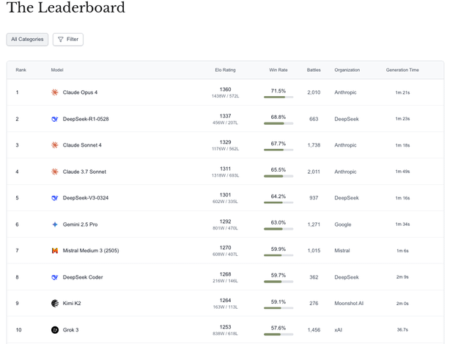Click the funnel icon in Filter button
The height and width of the screenshot is (344, 469).
pyautogui.click(x=60, y=39)
